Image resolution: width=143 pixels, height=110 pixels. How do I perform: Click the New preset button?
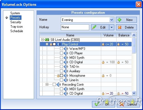[126, 20]
